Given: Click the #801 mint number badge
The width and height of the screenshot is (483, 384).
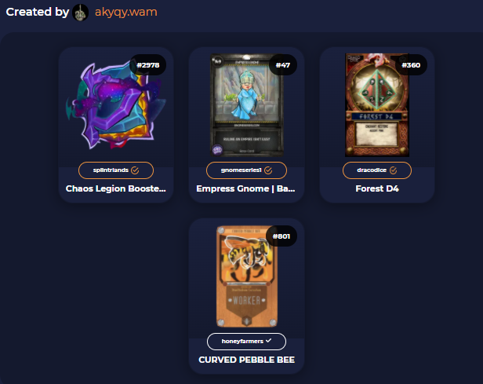Looking at the screenshot, I should click(x=281, y=236).
